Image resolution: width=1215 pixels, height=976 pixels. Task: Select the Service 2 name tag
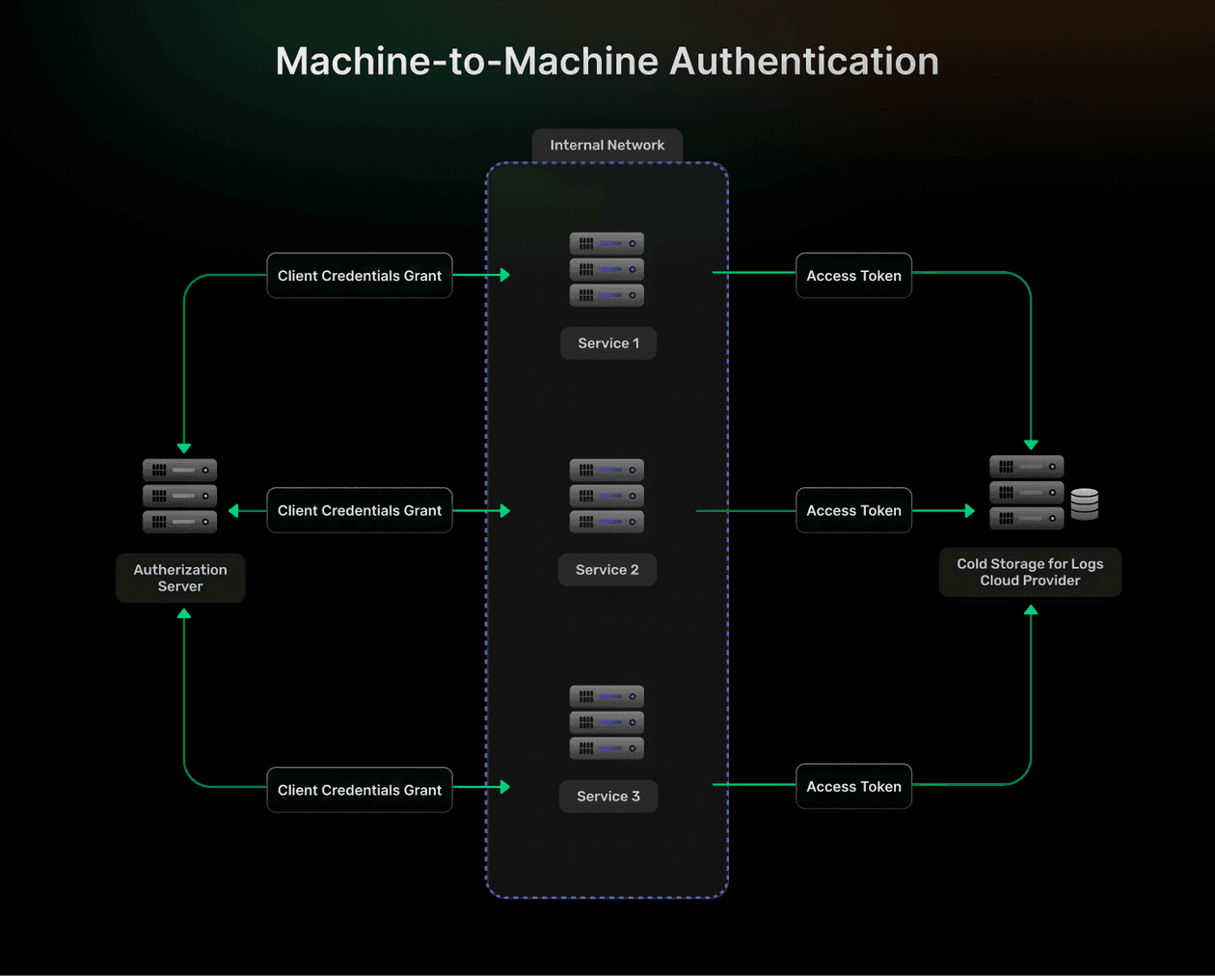tap(607, 570)
